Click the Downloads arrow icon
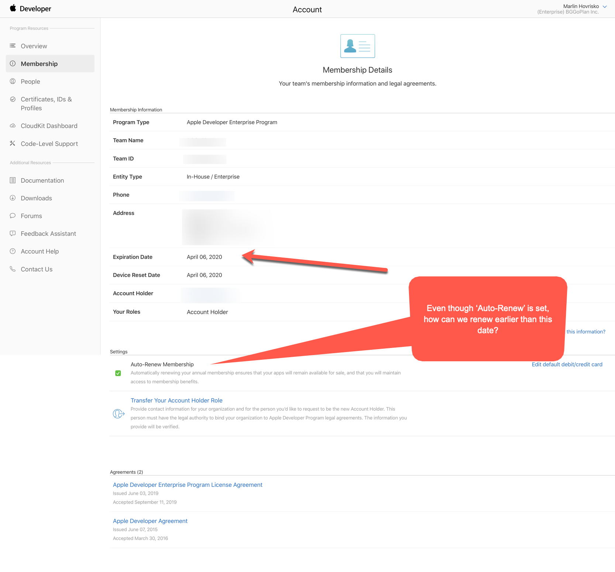Image resolution: width=615 pixels, height=572 pixels. tap(13, 198)
